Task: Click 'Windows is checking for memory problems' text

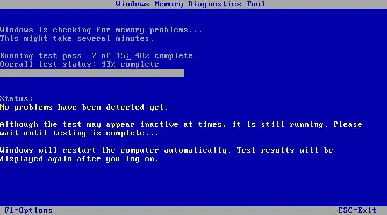Action: coord(101,30)
